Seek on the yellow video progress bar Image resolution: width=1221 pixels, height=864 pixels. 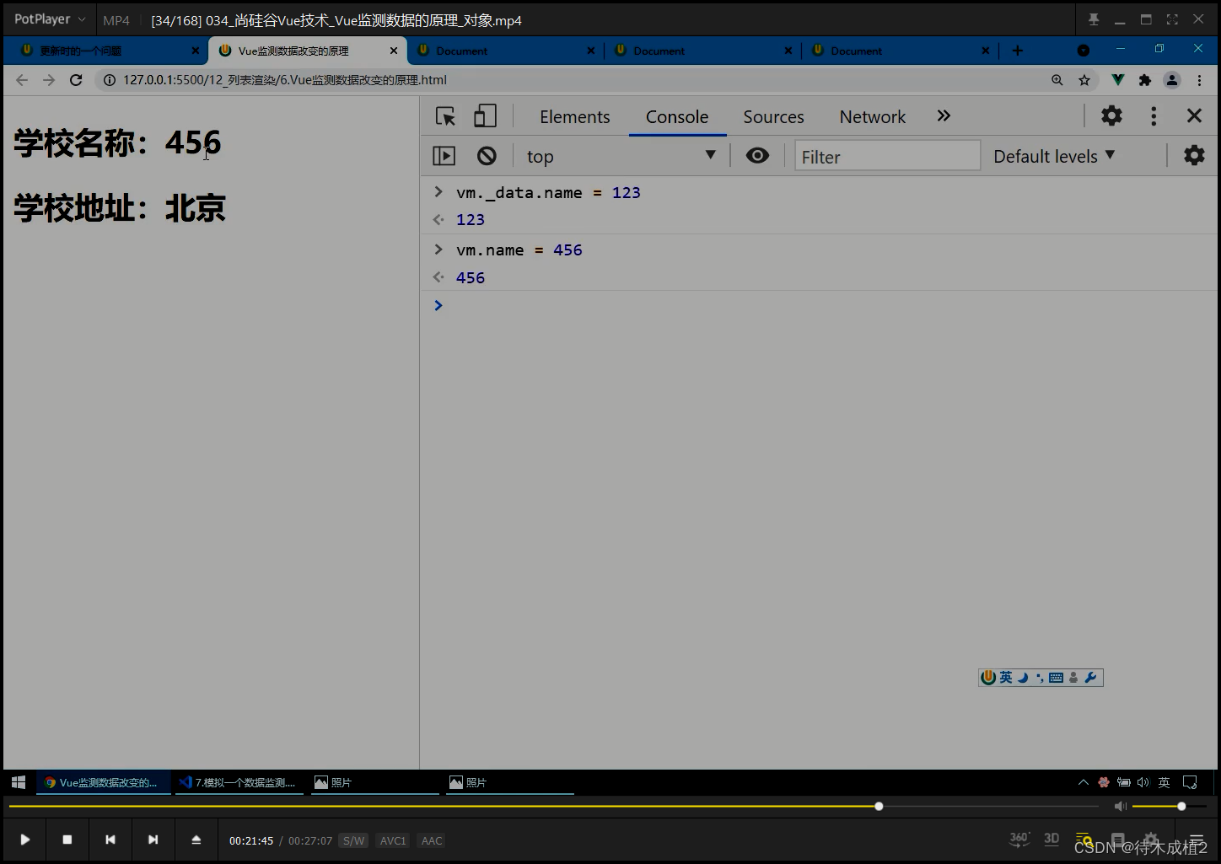tap(554, 807)
